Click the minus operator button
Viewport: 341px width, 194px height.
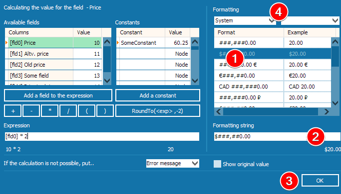(31, 111)
